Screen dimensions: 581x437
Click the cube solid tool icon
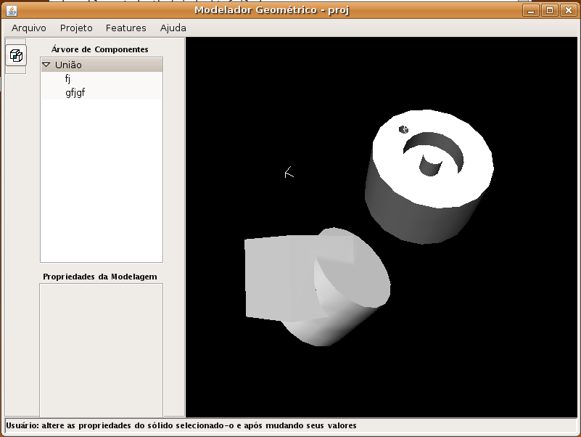(x=16, y=55)
